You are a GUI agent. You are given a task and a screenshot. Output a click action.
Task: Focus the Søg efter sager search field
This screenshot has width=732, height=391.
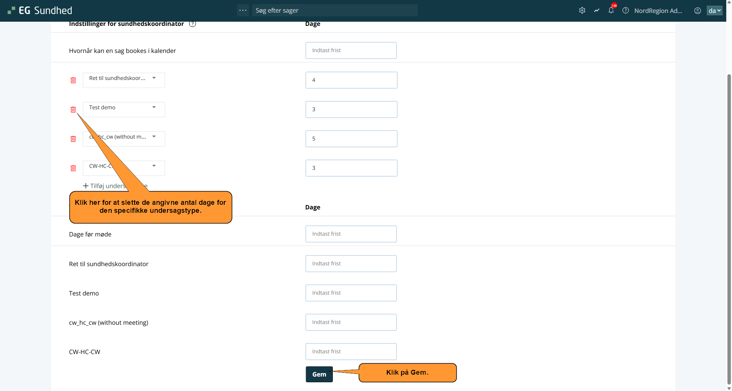(x=334, y=11)
